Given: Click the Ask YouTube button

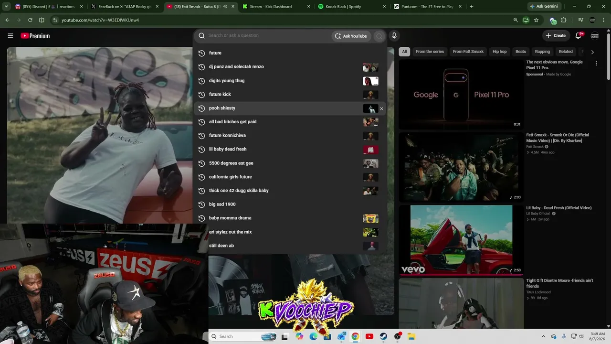Looking at the screenshot, I should tap(351, 36).
